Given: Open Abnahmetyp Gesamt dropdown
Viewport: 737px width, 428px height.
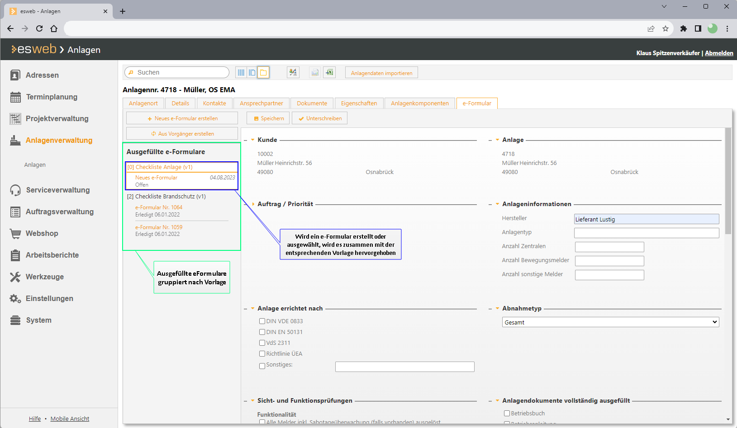Looking at the screenshot, I should pyautogui.click(x=610, y=322).
